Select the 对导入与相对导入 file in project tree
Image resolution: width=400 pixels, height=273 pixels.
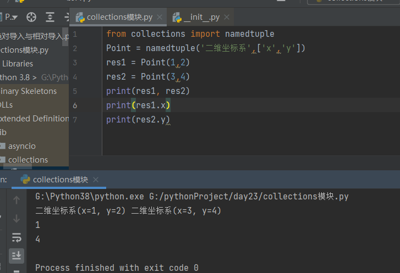click(x=34, y=36)
